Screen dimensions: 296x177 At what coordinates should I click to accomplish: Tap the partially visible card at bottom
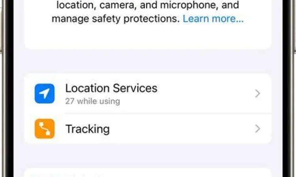[148, 173]
